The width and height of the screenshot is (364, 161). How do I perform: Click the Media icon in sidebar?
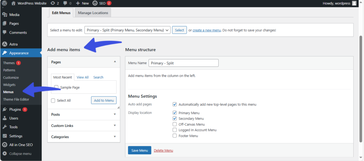[x=4, y=15]
